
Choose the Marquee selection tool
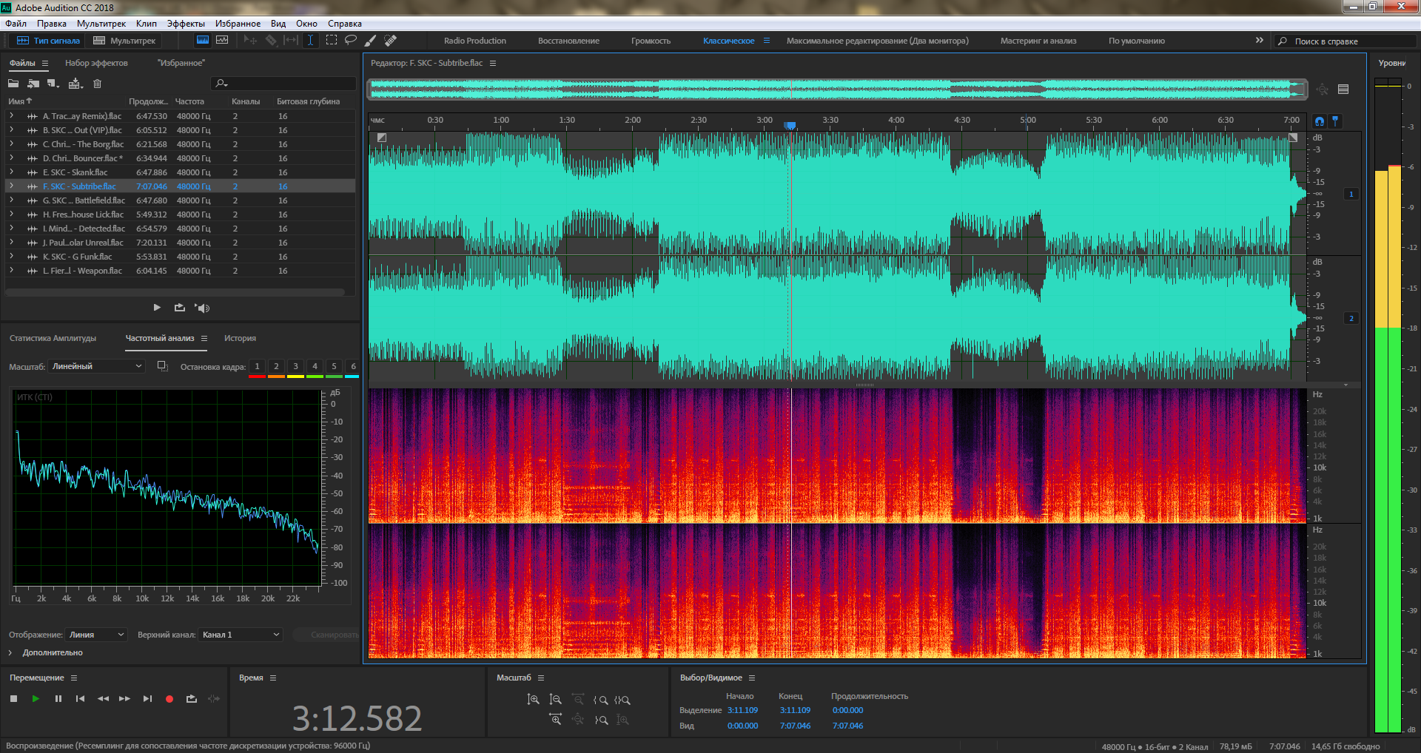coord(331,40)
